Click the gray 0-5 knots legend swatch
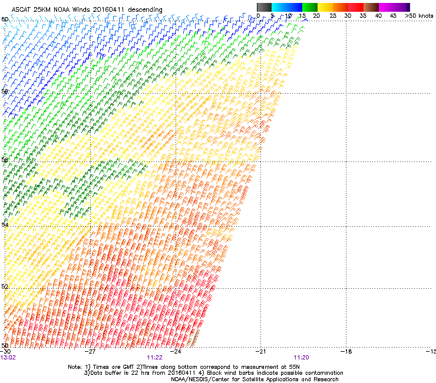The image size is (436, 383). [x=264, y=7]
